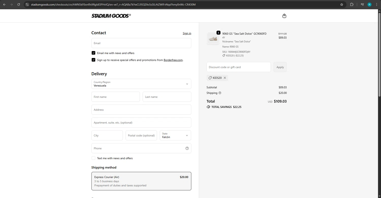Click Apartment, suite, etc. field
The width and height of the screenshot is (381, 198).
(141, 122)
